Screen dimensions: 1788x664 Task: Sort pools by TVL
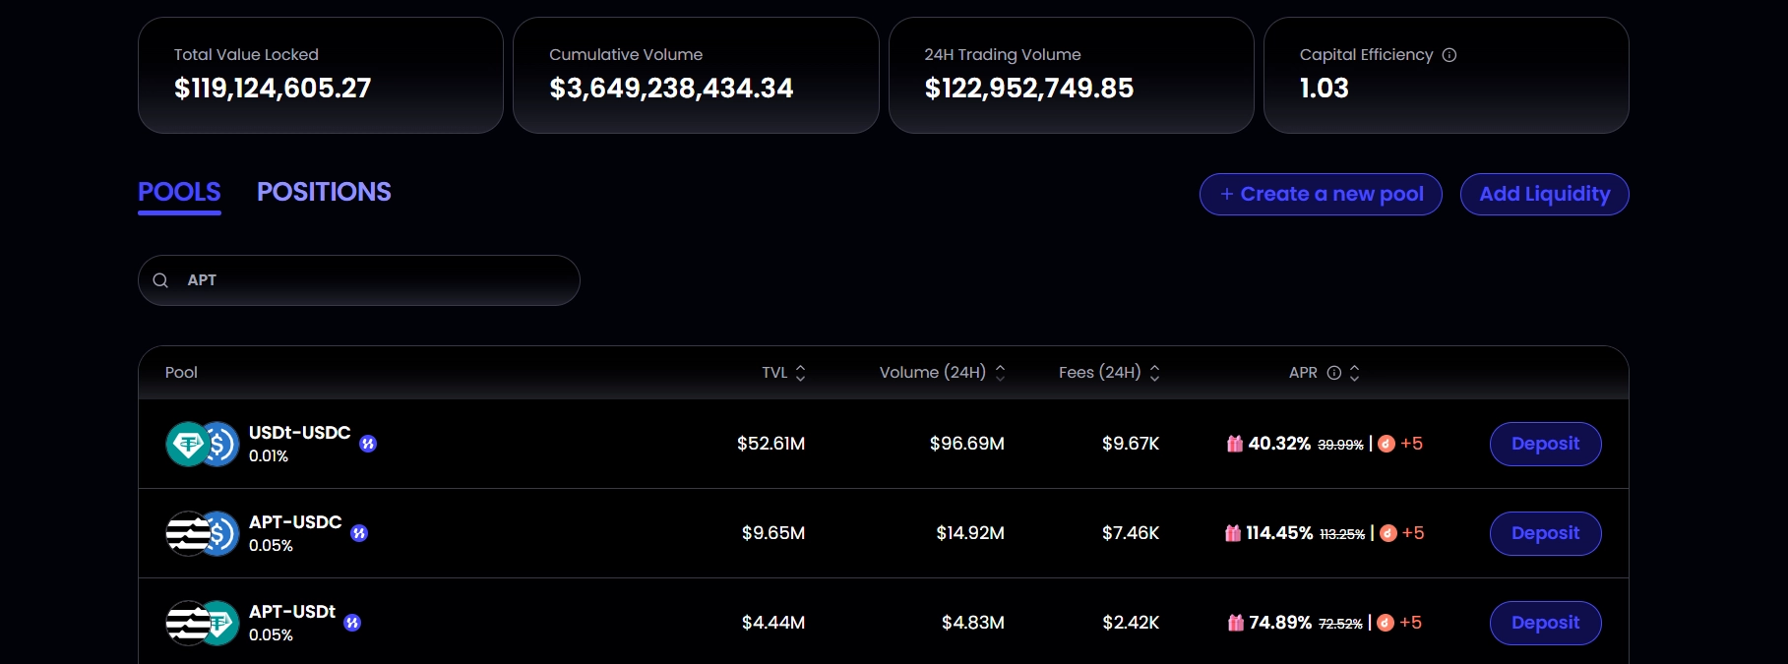tap(800, 373)
